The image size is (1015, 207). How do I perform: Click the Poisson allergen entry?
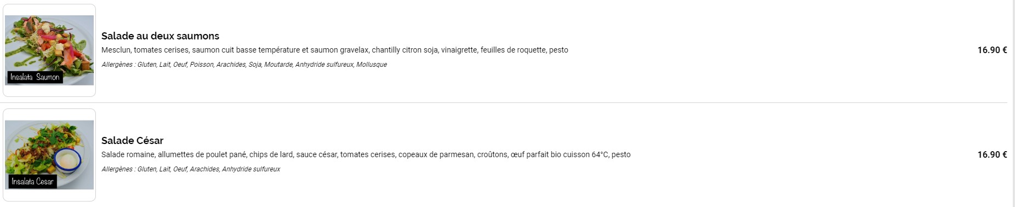point(202,65)
